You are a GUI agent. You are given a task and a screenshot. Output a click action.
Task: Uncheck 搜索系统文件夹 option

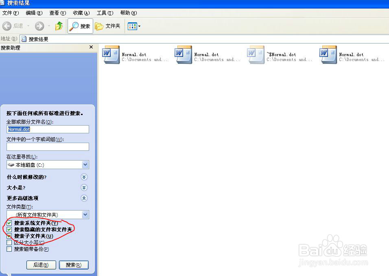[x=9, y=223]
